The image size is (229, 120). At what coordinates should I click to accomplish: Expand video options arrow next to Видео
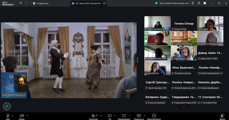27,115
